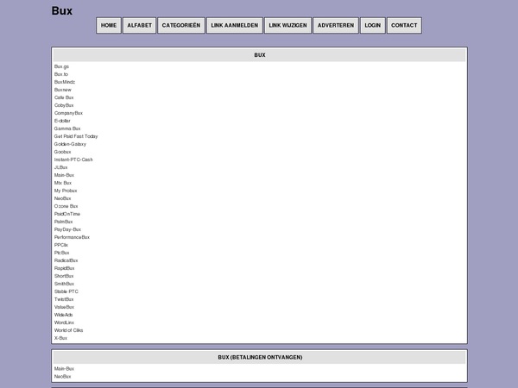Viewport: 518px width, 388px height.
Task: Open the PayDay-Bux link
Action: [x=67, y=229]
